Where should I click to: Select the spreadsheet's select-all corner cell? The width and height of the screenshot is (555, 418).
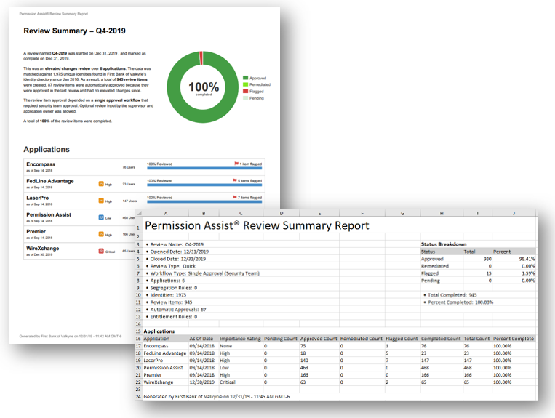(137, 214)
